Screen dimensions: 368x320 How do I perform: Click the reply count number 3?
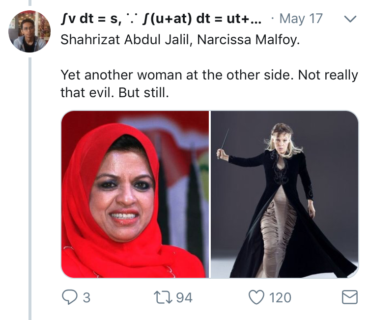coord(86,297)
